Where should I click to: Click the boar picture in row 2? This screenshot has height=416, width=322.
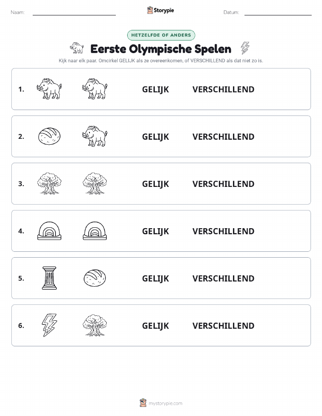pos(95,136)
